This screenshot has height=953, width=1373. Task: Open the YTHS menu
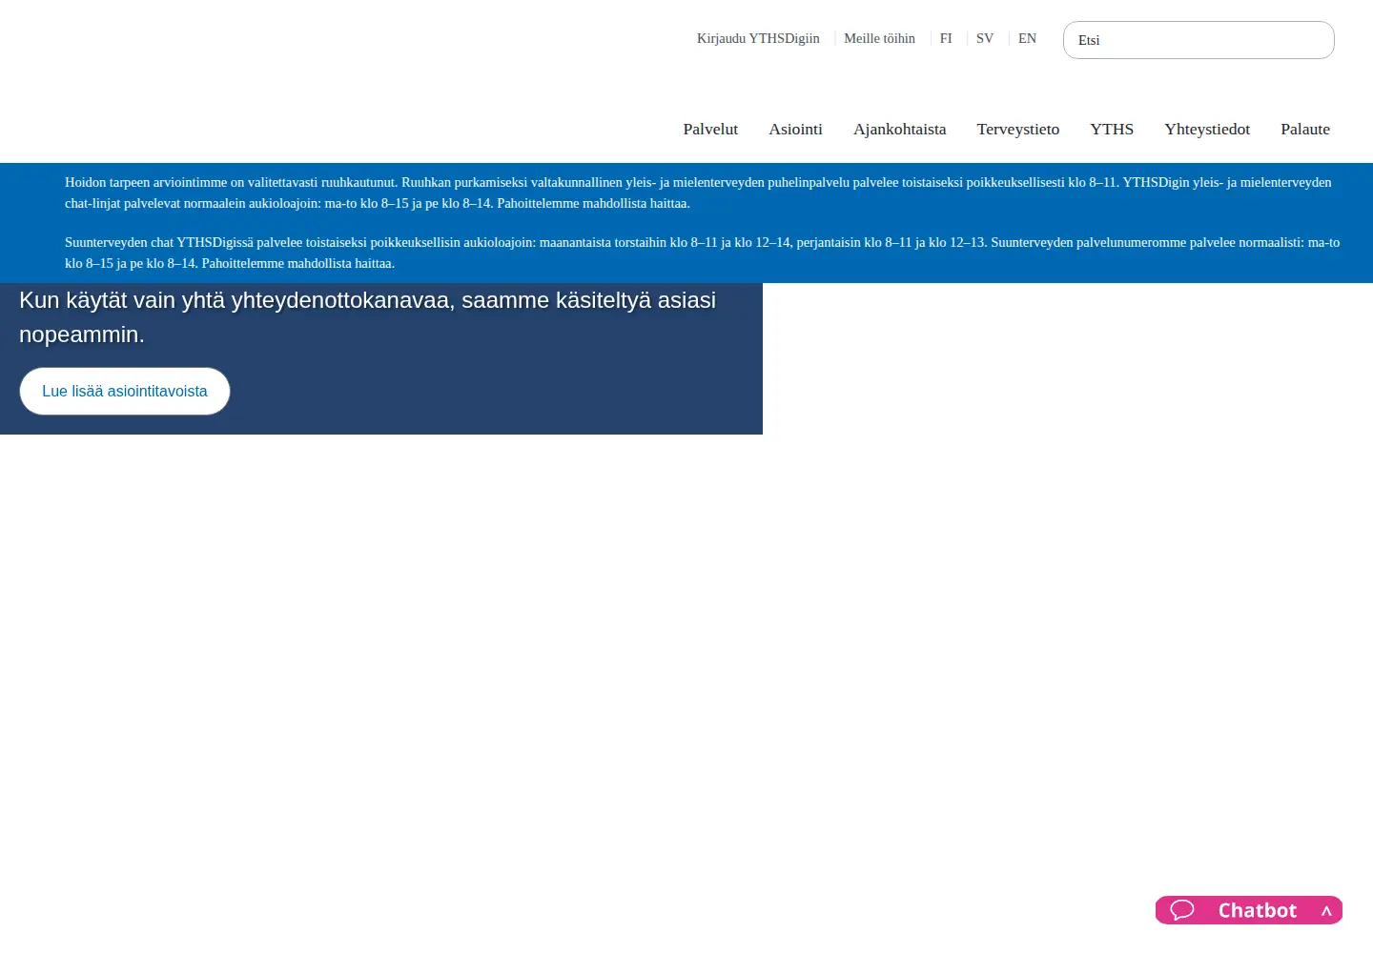click(1112, 129)
